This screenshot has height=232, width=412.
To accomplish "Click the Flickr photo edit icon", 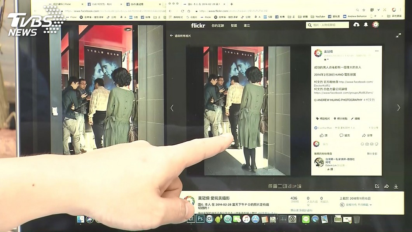I will point(377,186).
